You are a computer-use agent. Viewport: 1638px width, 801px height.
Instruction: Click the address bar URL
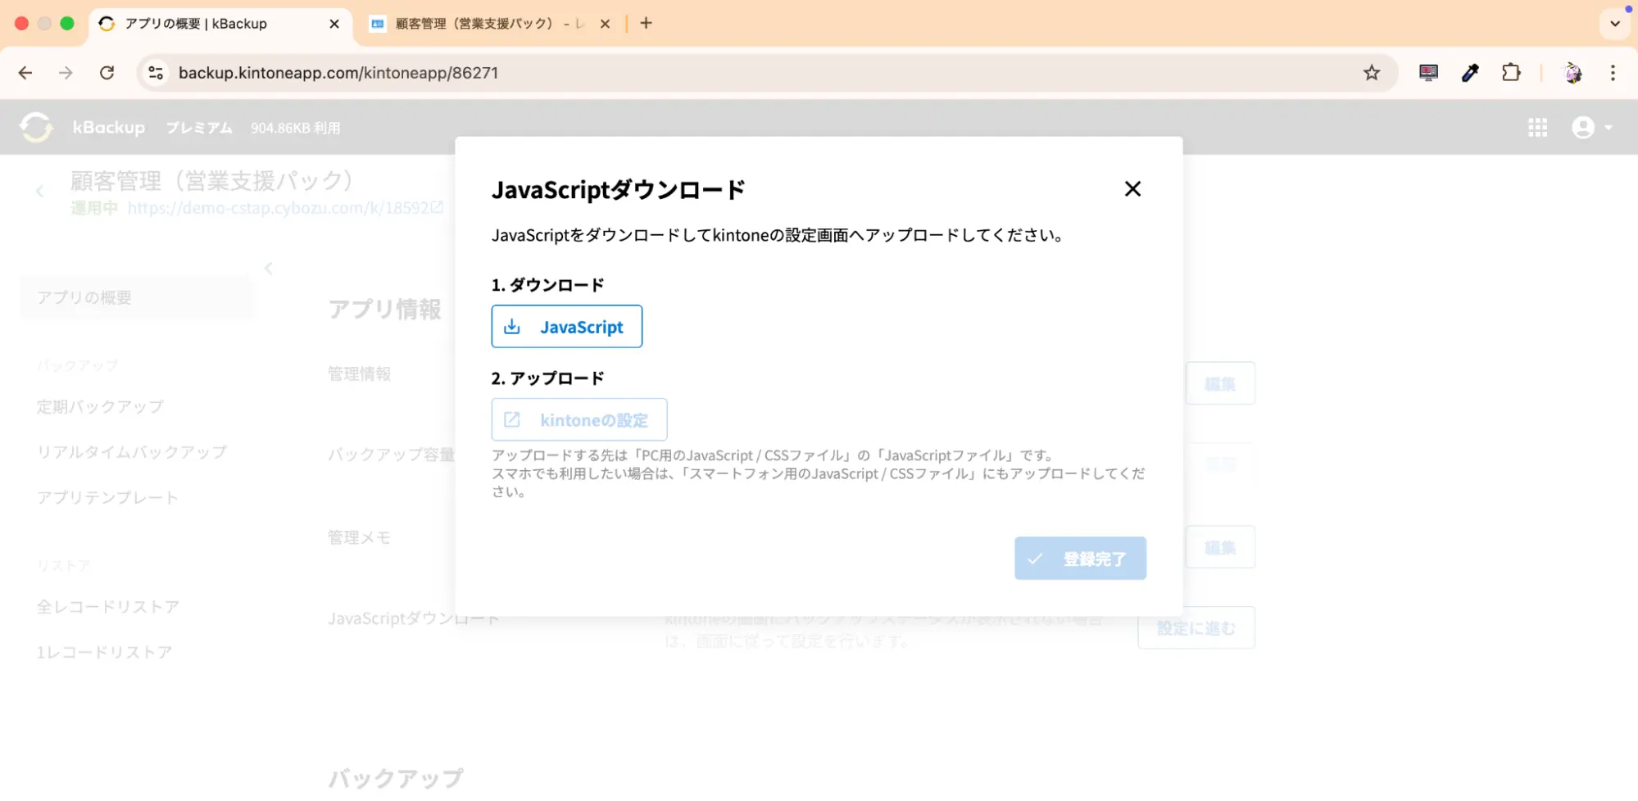tap(338, 73)
